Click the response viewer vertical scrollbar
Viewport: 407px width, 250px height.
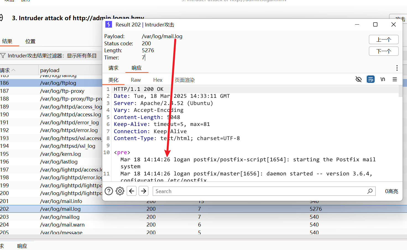(401, 91)
